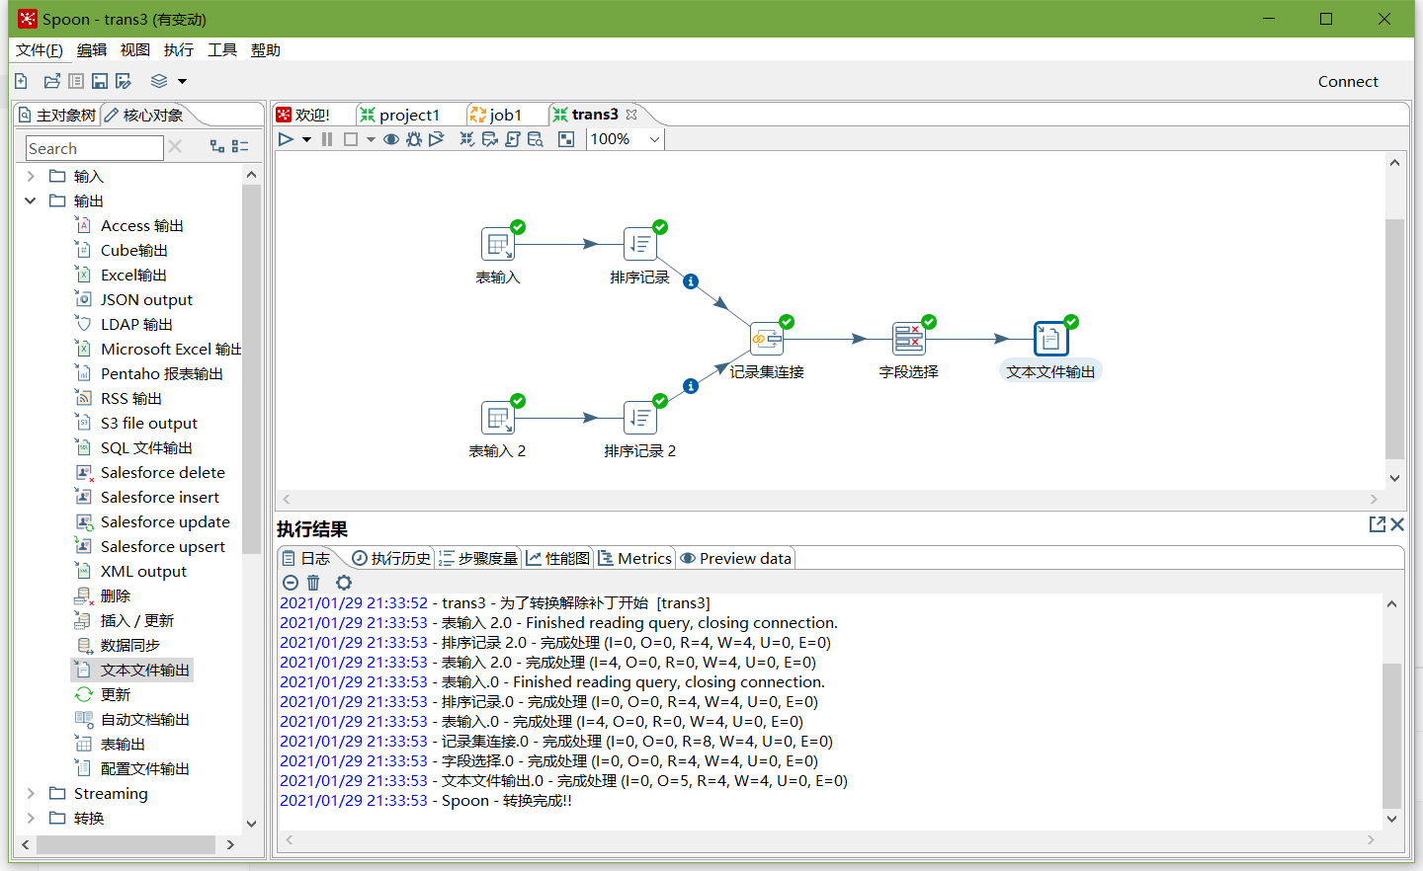Click the step Search input field
The image size is (1423, 871).
(x=94, y=148)
